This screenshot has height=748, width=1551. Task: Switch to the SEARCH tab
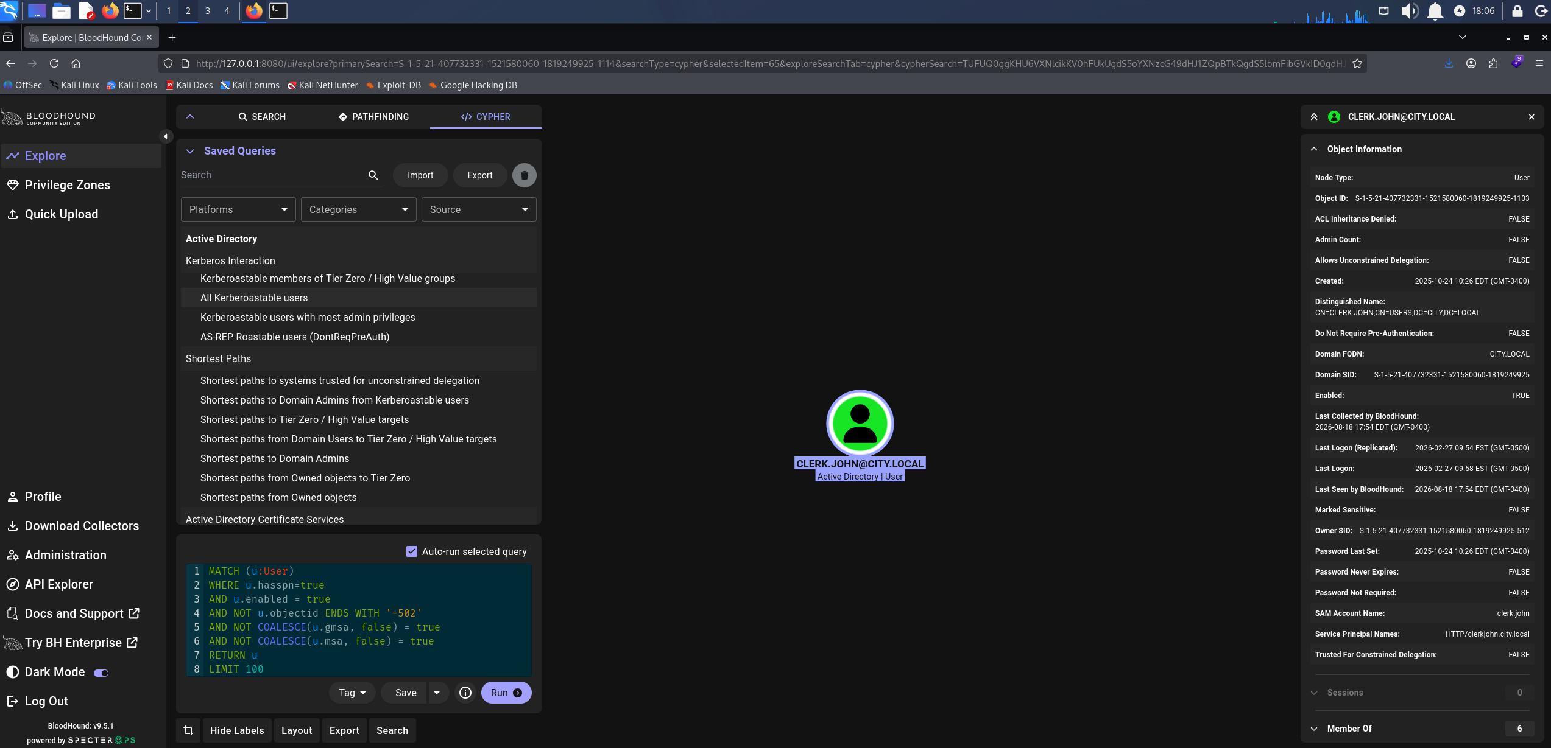(262, 117)
